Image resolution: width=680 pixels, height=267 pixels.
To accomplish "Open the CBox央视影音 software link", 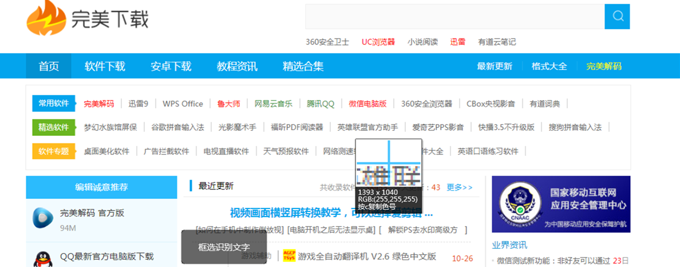I will pos(491,104).
